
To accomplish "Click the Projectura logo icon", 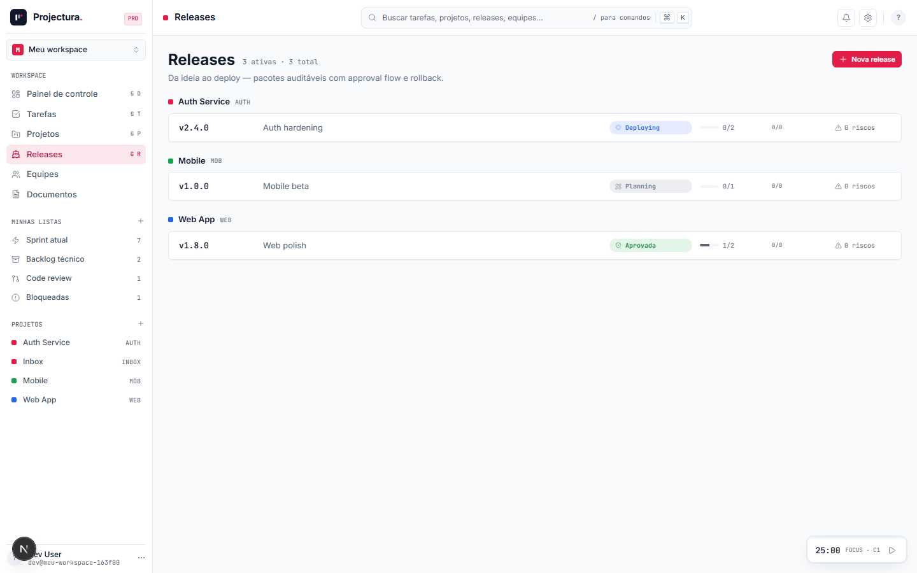I will (x=18, y=17).
